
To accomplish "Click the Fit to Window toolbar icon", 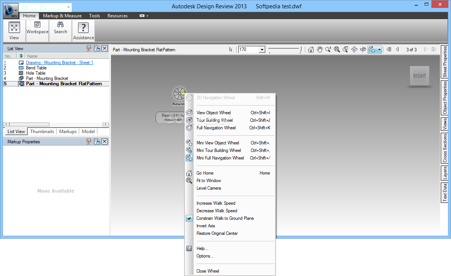I will coord(337,49).
